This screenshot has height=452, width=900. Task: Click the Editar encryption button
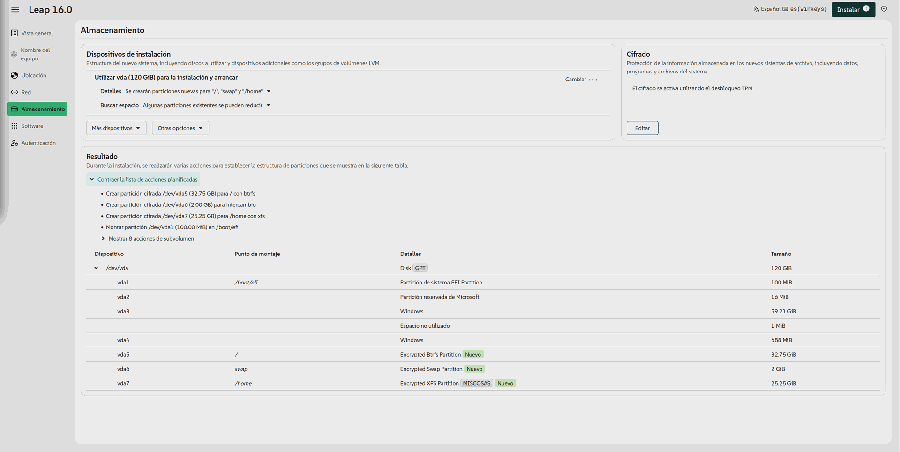click(x=642, y=128)
